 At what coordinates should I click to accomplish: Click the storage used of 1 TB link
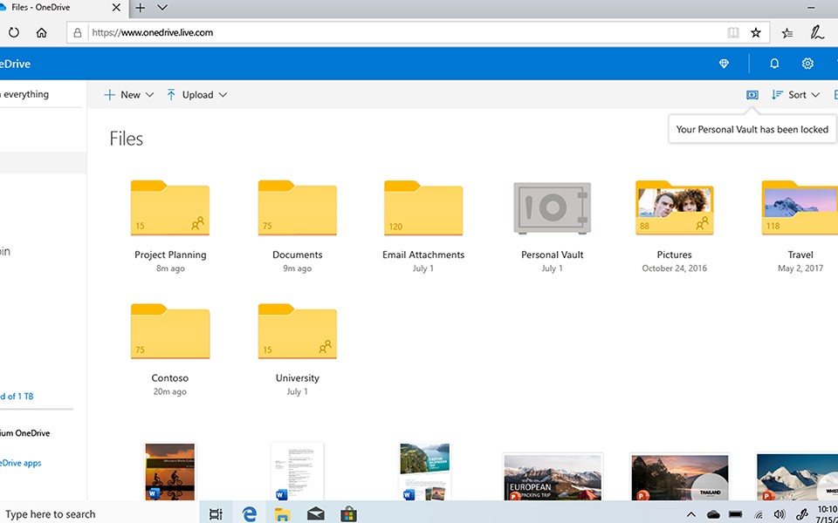click(x=17, y=396)
